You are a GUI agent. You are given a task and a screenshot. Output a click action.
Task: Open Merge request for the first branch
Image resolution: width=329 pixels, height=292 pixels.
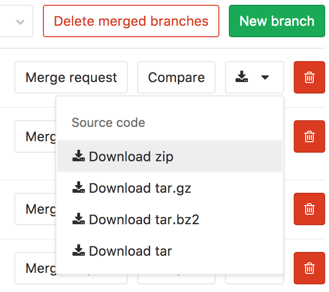click(71, 77)
